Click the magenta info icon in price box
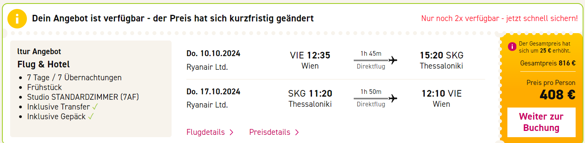 (x=512, y=47)
